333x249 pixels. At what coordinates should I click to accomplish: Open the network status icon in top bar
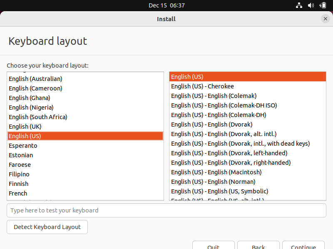[x=299, y=5]
